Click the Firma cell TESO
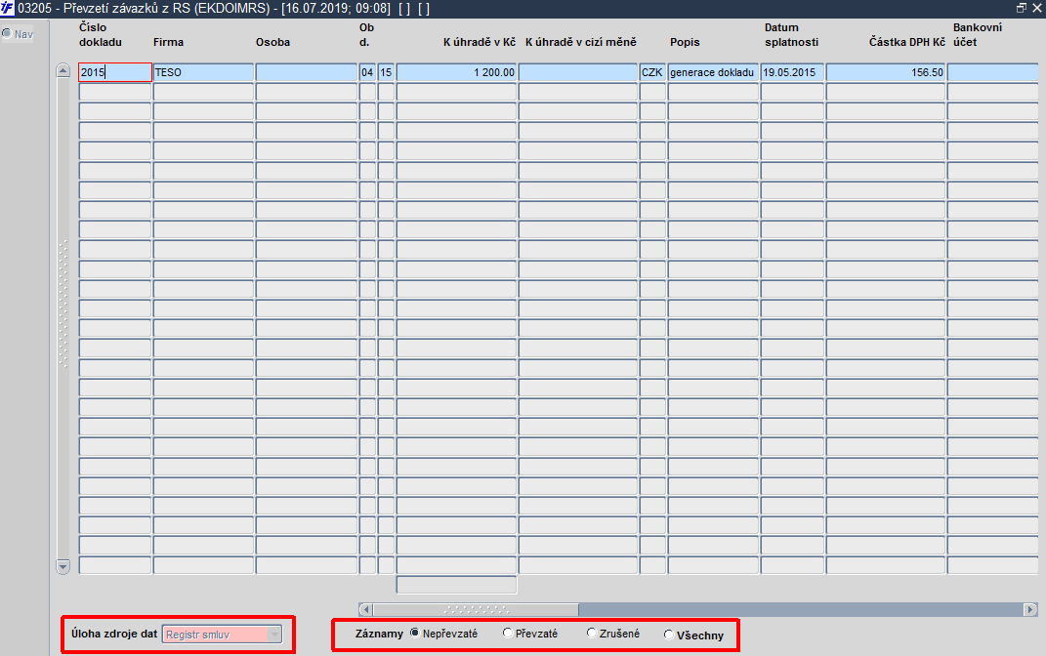This screenshot has width=1046, height=656. 203,72
